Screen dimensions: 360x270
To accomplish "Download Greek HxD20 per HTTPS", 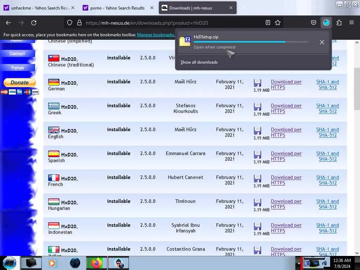I will (286, 108).
